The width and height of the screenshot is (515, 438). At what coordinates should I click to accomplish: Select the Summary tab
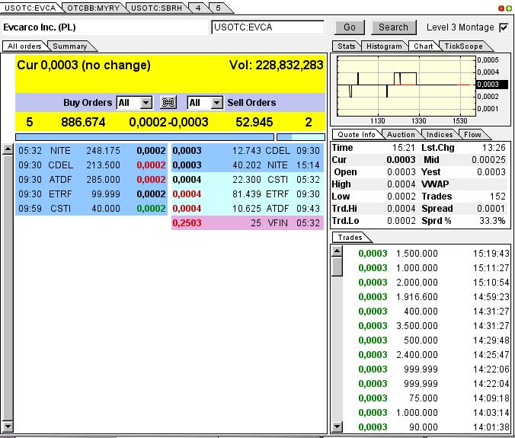tap(69, 46)
